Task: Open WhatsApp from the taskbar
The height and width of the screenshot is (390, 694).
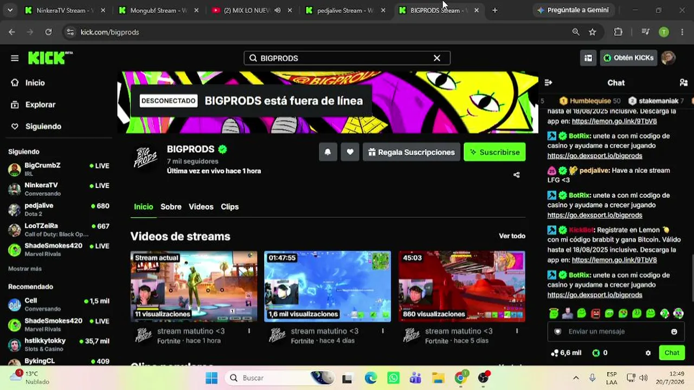Action: 393,378
